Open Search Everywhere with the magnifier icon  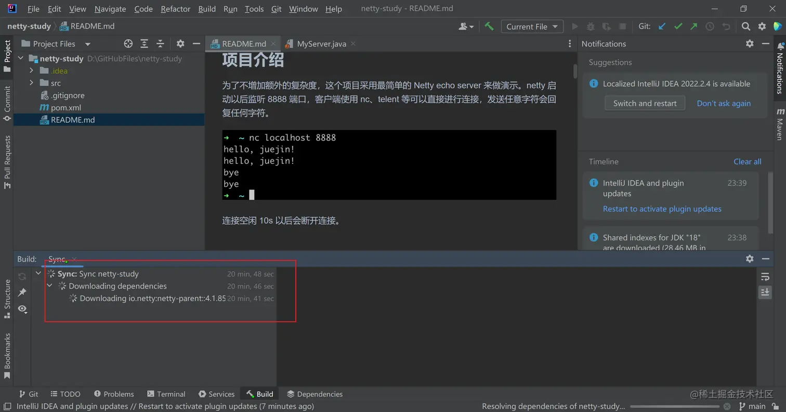(x=745, y=25)
